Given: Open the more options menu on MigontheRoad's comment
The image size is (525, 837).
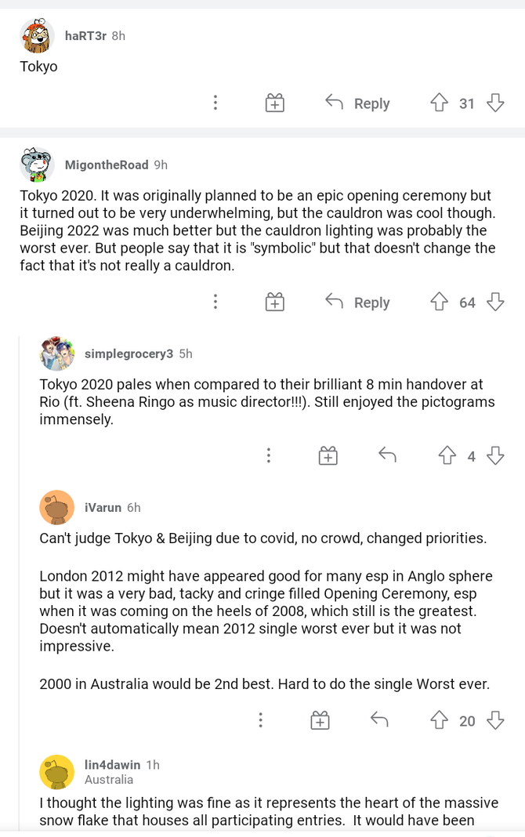Looking at the screenshot, I should pyautogui.click(x=215, y=302).
